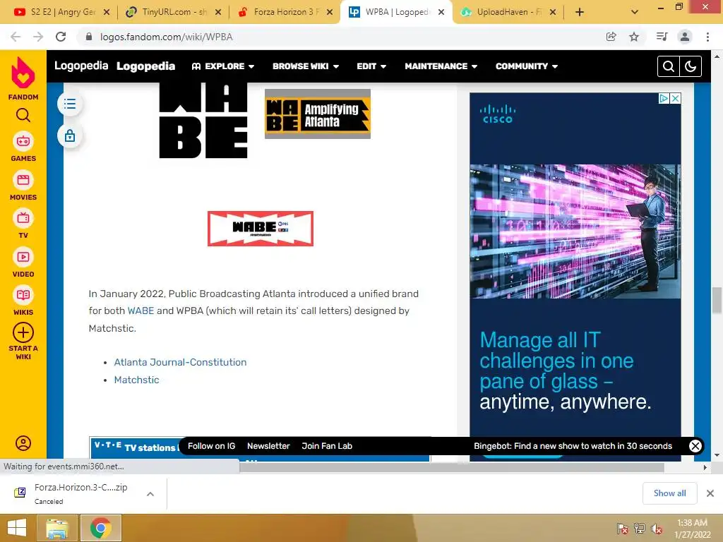Close the downloads bar

(x=710, y=493)
